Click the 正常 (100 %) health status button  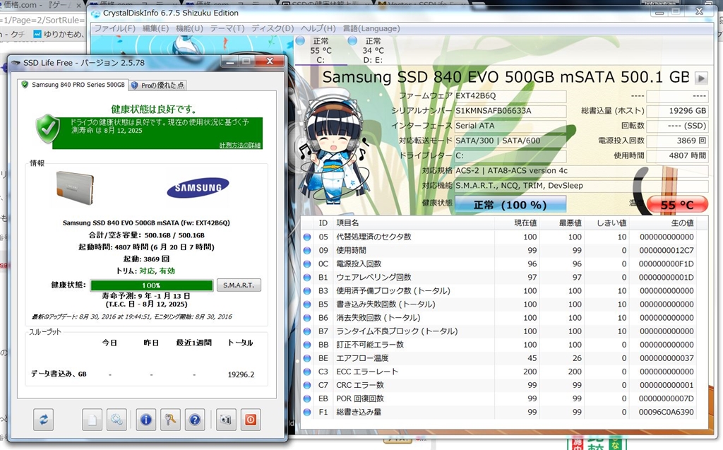tap(510, 205)
